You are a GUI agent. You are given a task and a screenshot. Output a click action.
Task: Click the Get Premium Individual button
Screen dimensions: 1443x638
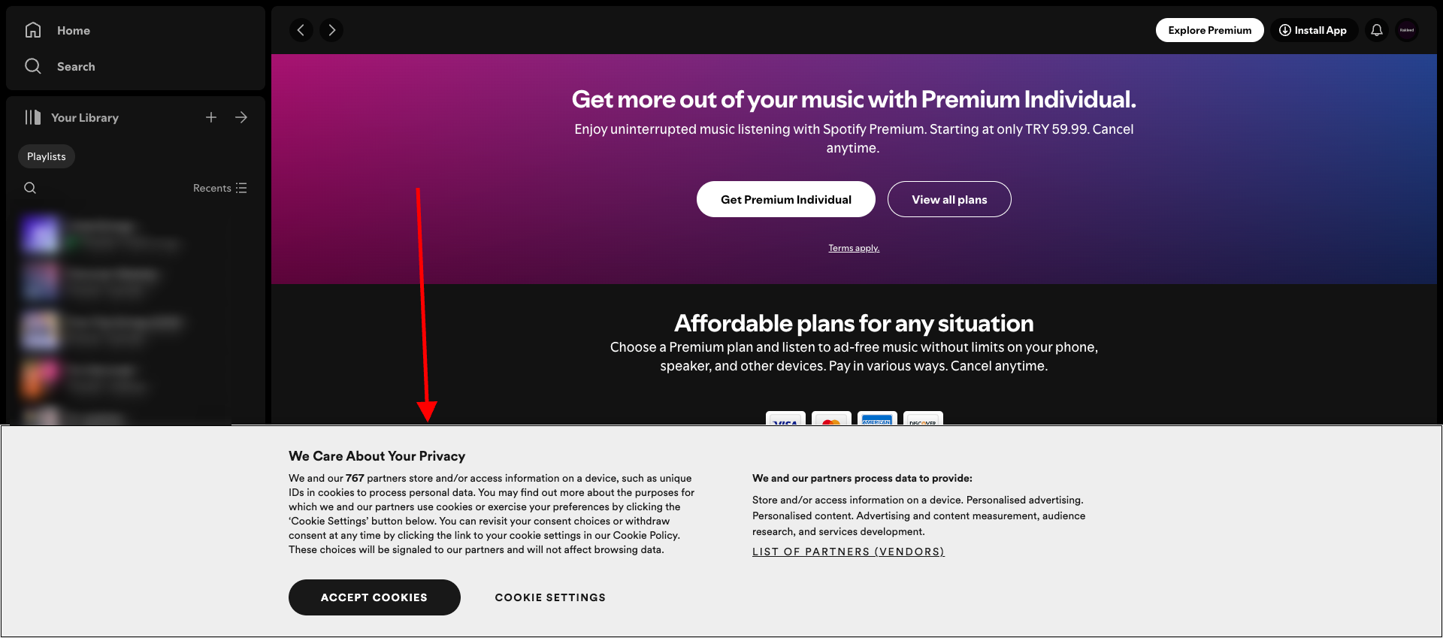click(x=785, y=199)
